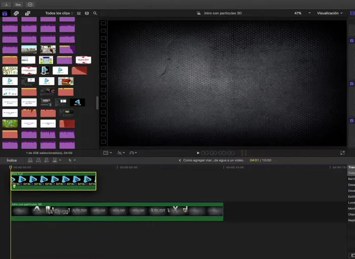The image size is (355, 259).
Task: Enter full screen viewer mode
Action: point(342,152)
